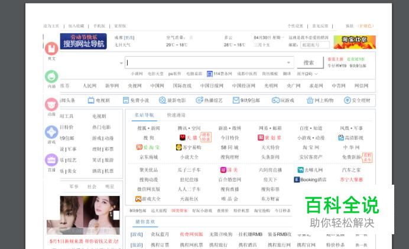Click the 天猫 cat logo icon

coord(182,137)
